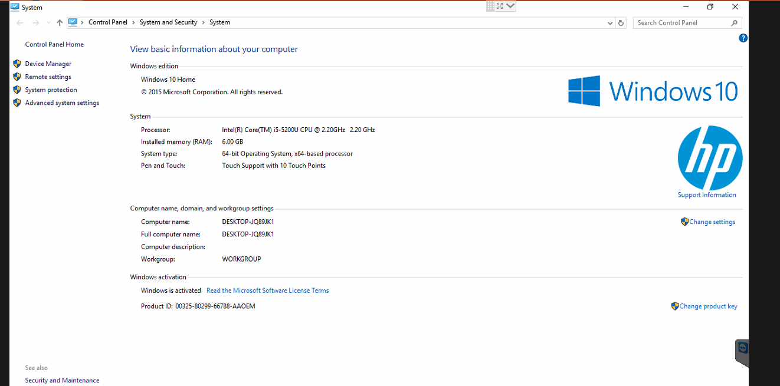Open Security and Maintenance link

pos(62,381)
